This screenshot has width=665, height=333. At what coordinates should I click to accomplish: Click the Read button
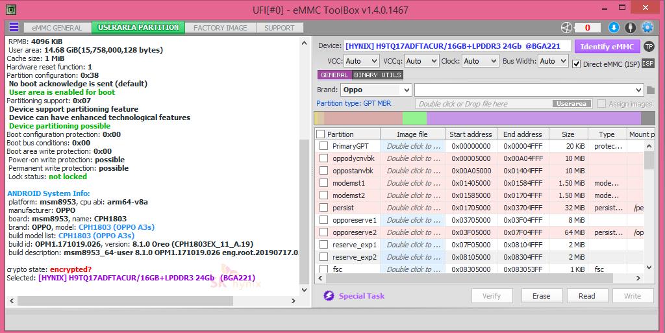587,296
